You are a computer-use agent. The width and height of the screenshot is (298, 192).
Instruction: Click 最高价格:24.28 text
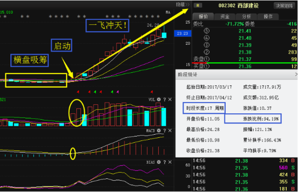[x=203, y=130]
